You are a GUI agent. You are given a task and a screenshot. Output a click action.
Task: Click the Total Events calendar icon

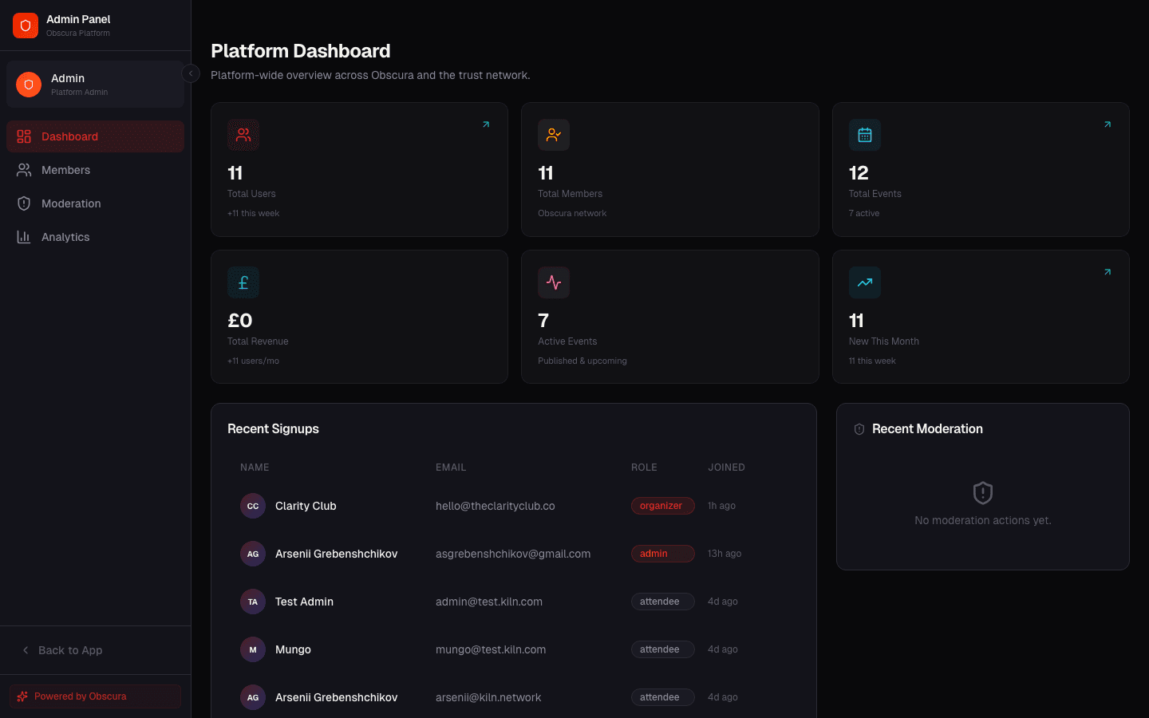tap(864, 135)
